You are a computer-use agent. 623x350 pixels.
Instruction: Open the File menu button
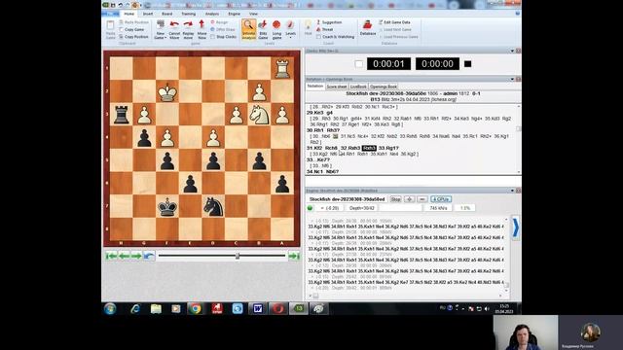click(x=111, y=14)
